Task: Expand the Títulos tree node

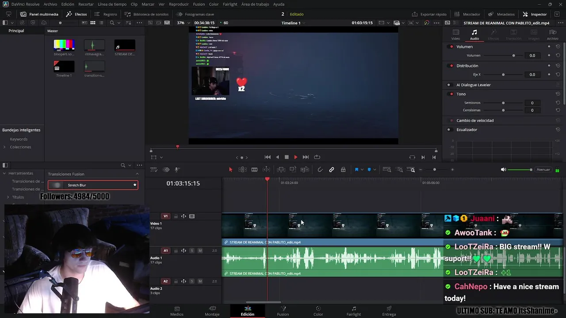Action: (8, 197)
